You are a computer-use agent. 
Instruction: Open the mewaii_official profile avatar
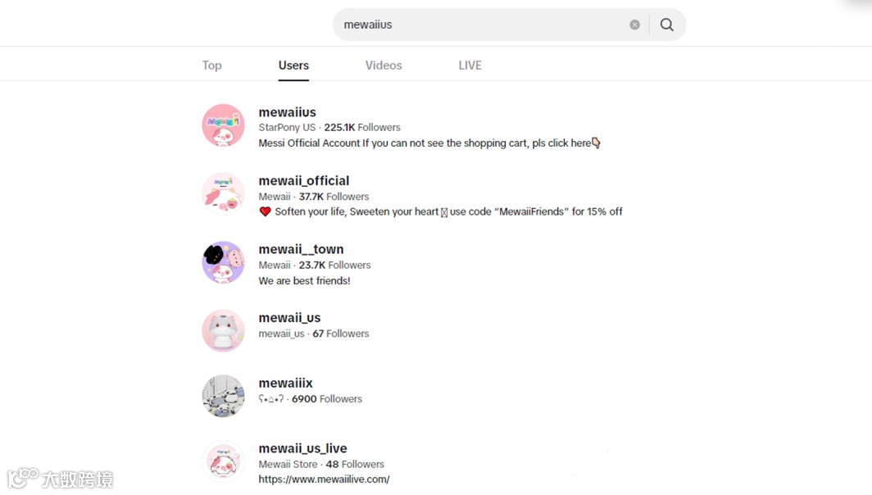pos(223,193)
